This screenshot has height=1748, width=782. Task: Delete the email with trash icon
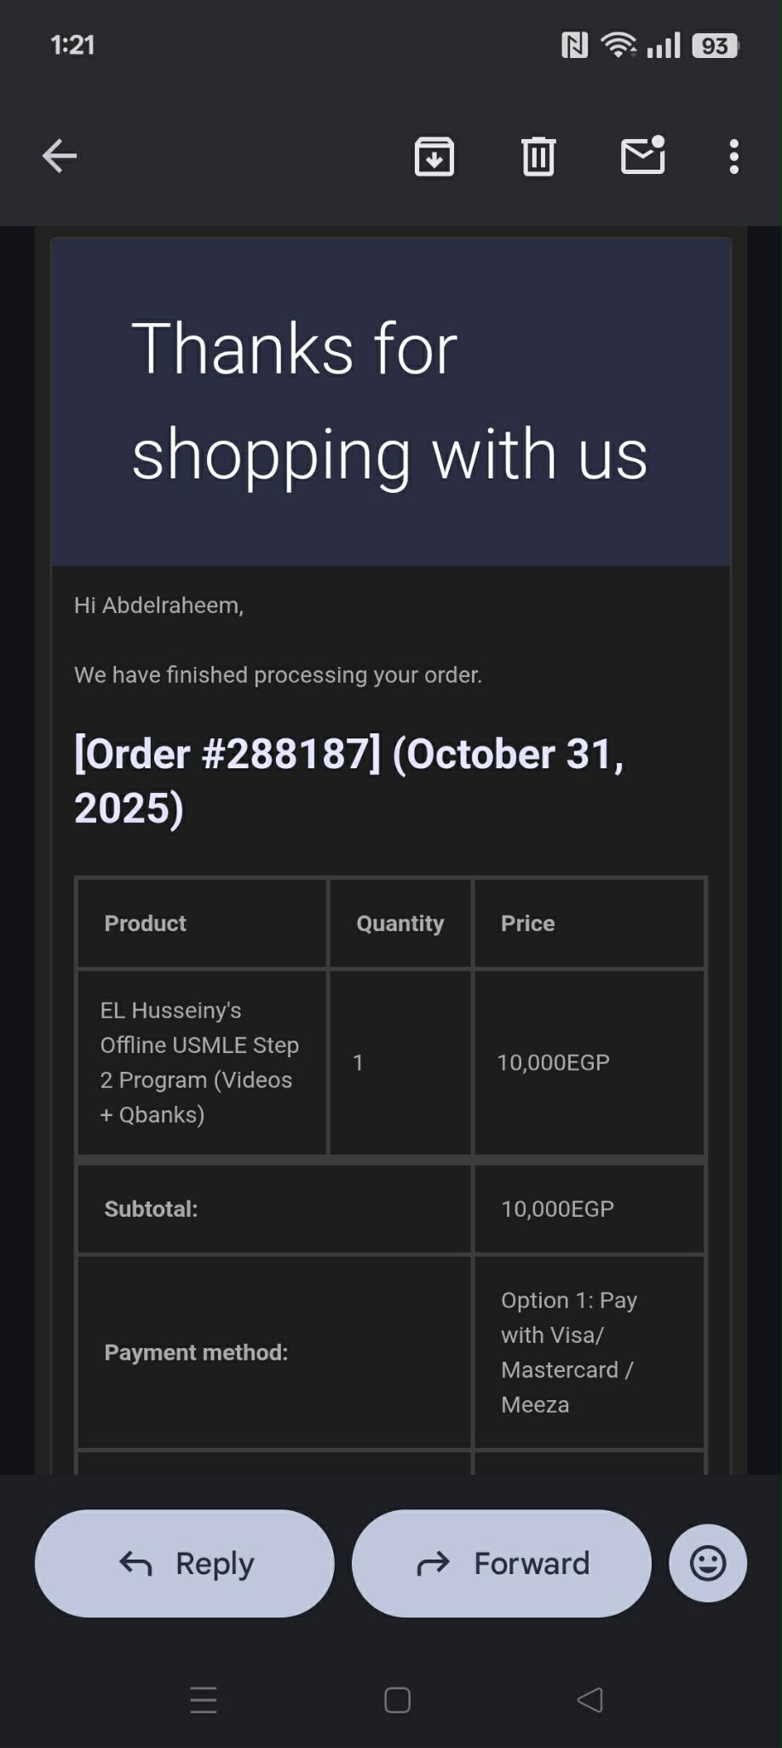point(538,156)
